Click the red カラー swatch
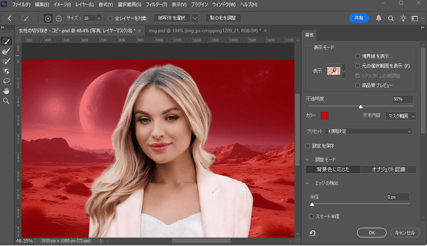The width and height of the screenshot is (427, 246). click(324, 116)
